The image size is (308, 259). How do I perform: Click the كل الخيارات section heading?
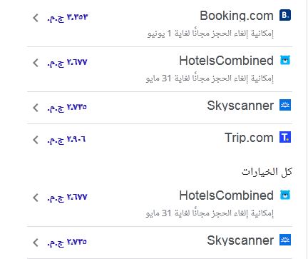click(x=267, y=171)
